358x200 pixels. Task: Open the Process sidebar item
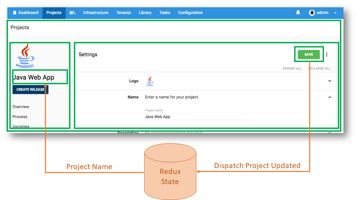[x=20, y=116]
